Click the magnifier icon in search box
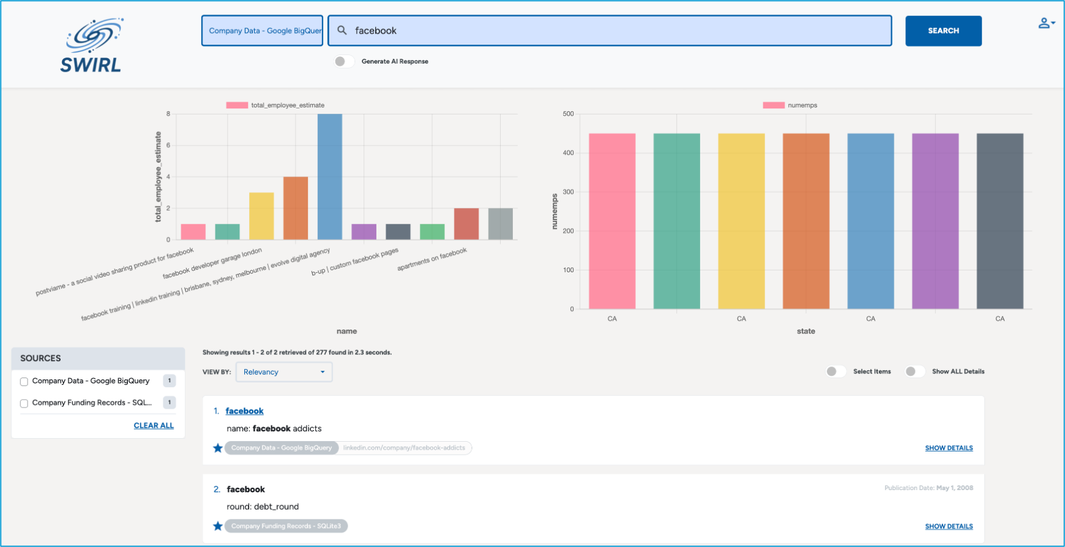Viewport: 1065px width, 547px height. click(x=342, y=30)
